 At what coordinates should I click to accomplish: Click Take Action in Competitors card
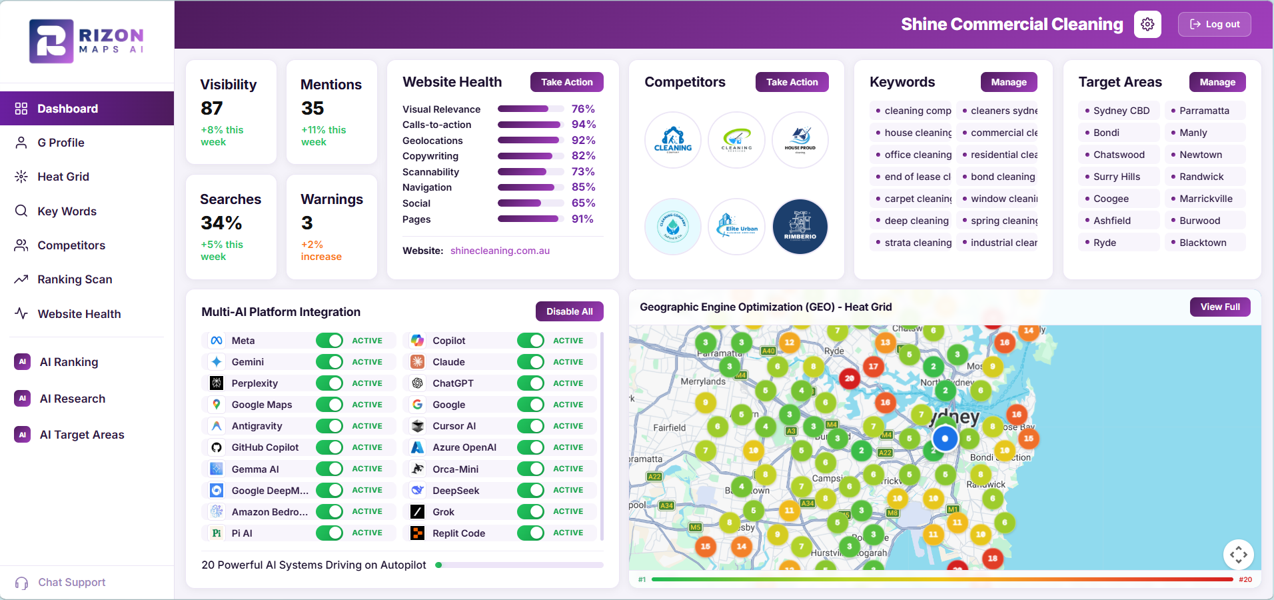pyautogui.click(x=792, y=82)
